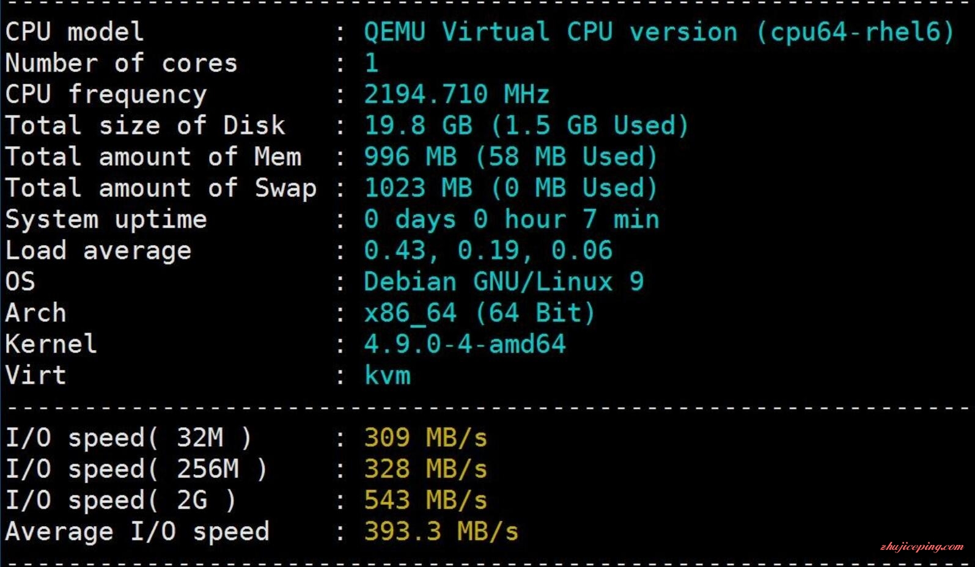Click the system uptime value text

point(512,219)
